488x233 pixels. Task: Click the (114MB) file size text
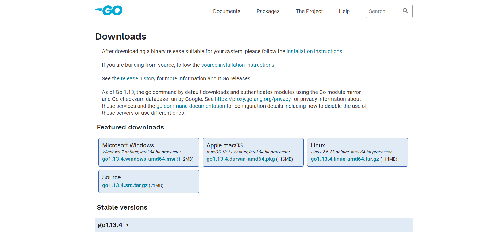click(x=389, y=159)
